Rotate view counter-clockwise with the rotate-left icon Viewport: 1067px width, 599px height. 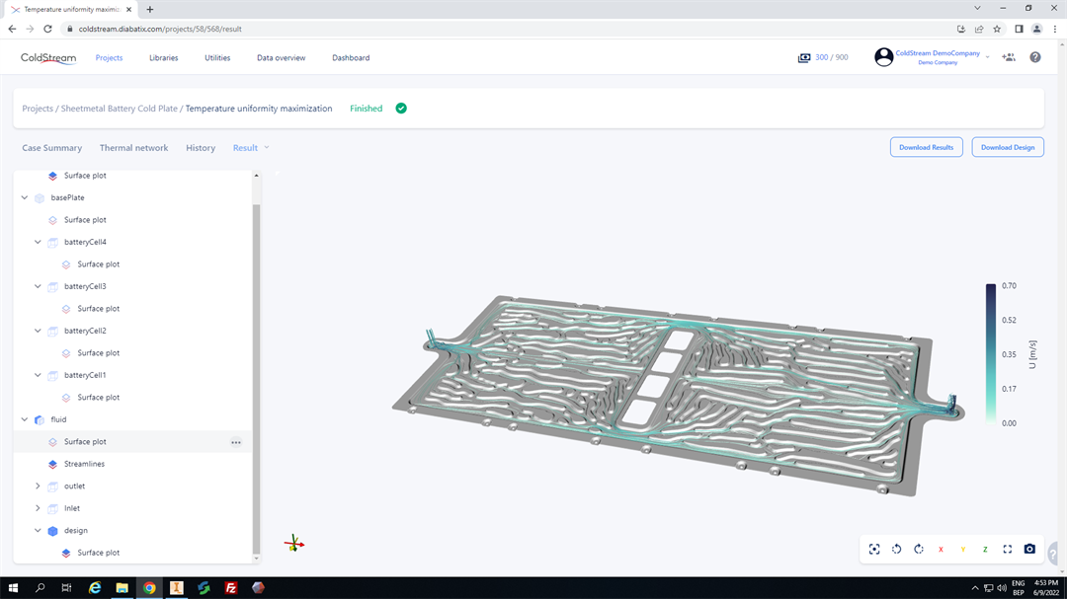(896, 549)
